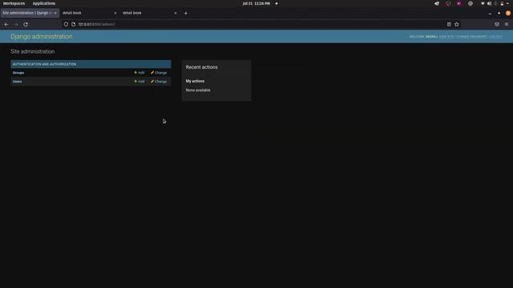Image resolution: width=513 pixels, height=288 pixels.
Task: Click the pencil icon in Groups row
Action: pyautogui.click(x=152, y=73)
